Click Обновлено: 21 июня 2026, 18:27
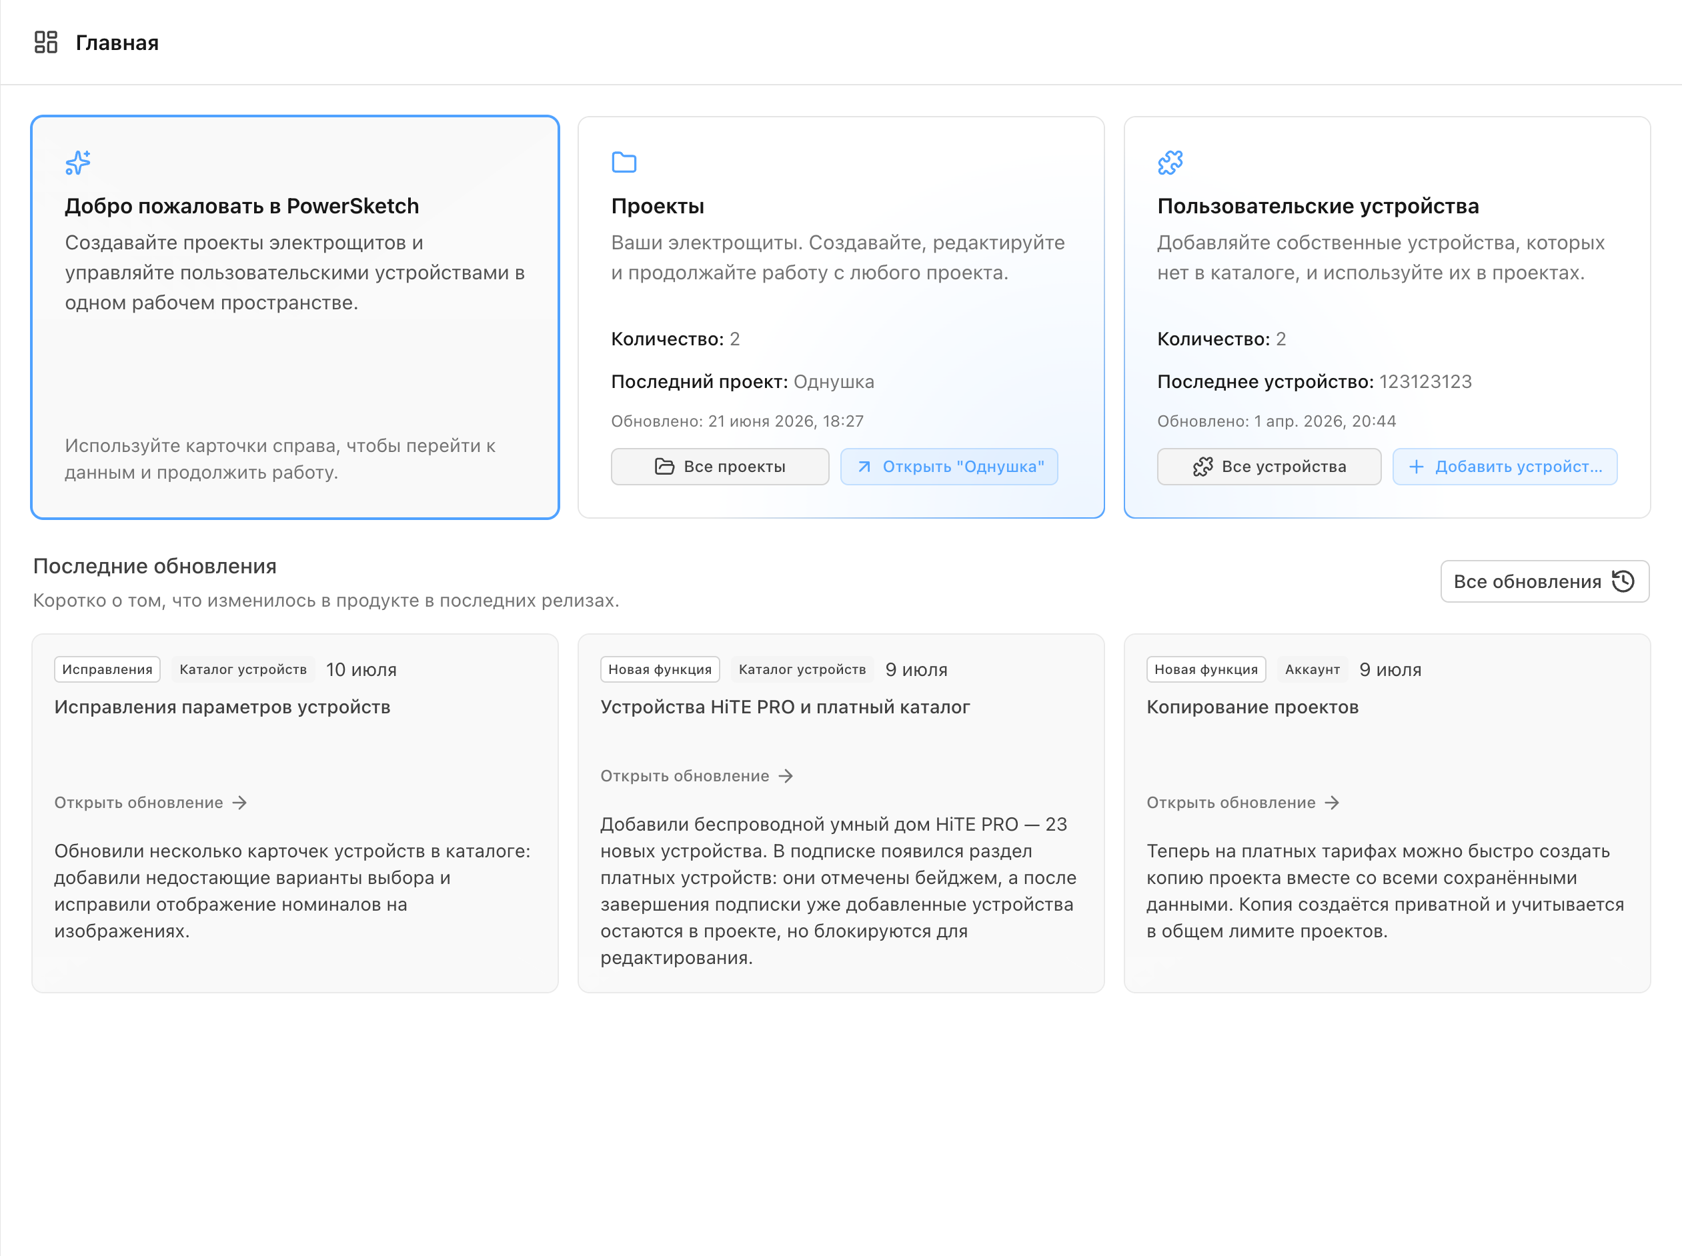1682x1256 pixels. [x=738, y=421]
